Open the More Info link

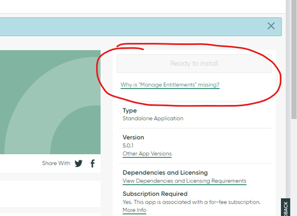pos(134,210)
